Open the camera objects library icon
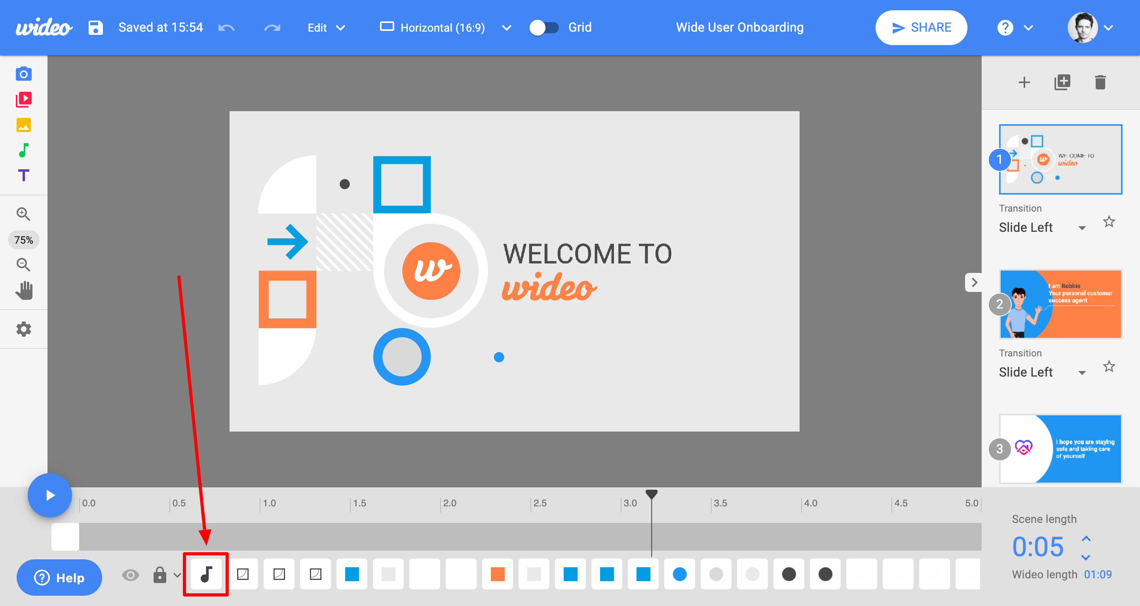Viewport: 1140px width, 606px height. click(23, 74)
